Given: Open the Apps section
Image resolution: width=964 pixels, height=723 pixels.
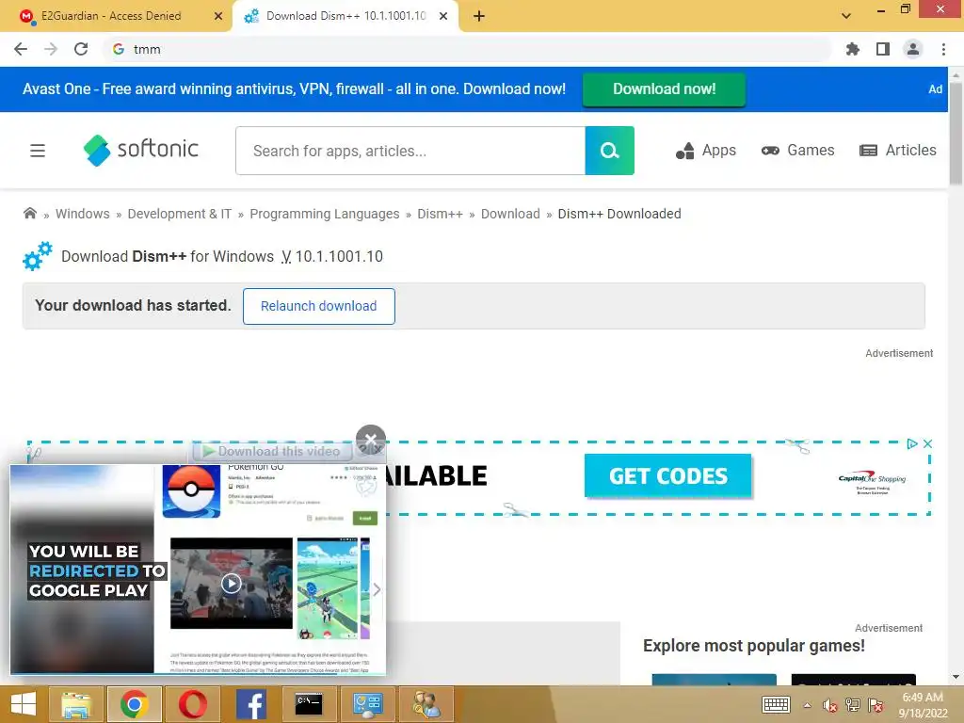Looking at the screenshot, I should coord(706,150).
